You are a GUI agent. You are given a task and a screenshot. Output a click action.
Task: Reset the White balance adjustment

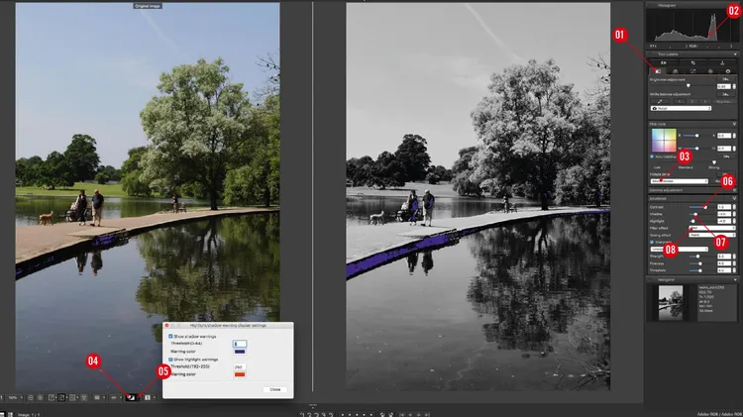click(725, 94)
